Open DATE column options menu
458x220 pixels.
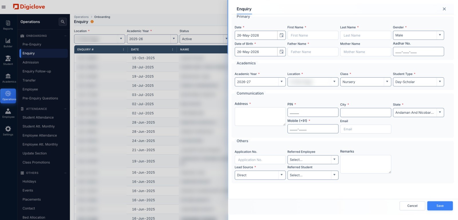(x=172, y=49)
